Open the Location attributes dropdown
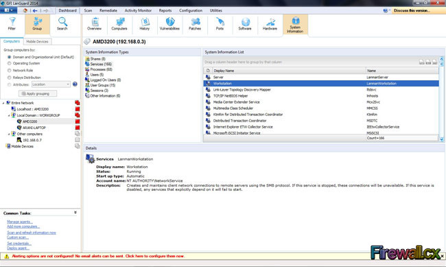 pos(51,84)
